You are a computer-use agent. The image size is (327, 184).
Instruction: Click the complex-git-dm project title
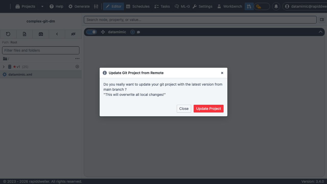[41, 21]
